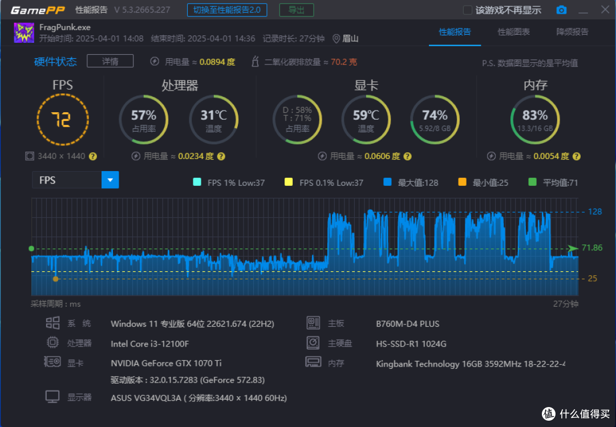Viewport: 616px width, 427px height.
Task: Click the cyan FPS 1% Low legend swatch
Action: tap(197, 182)
